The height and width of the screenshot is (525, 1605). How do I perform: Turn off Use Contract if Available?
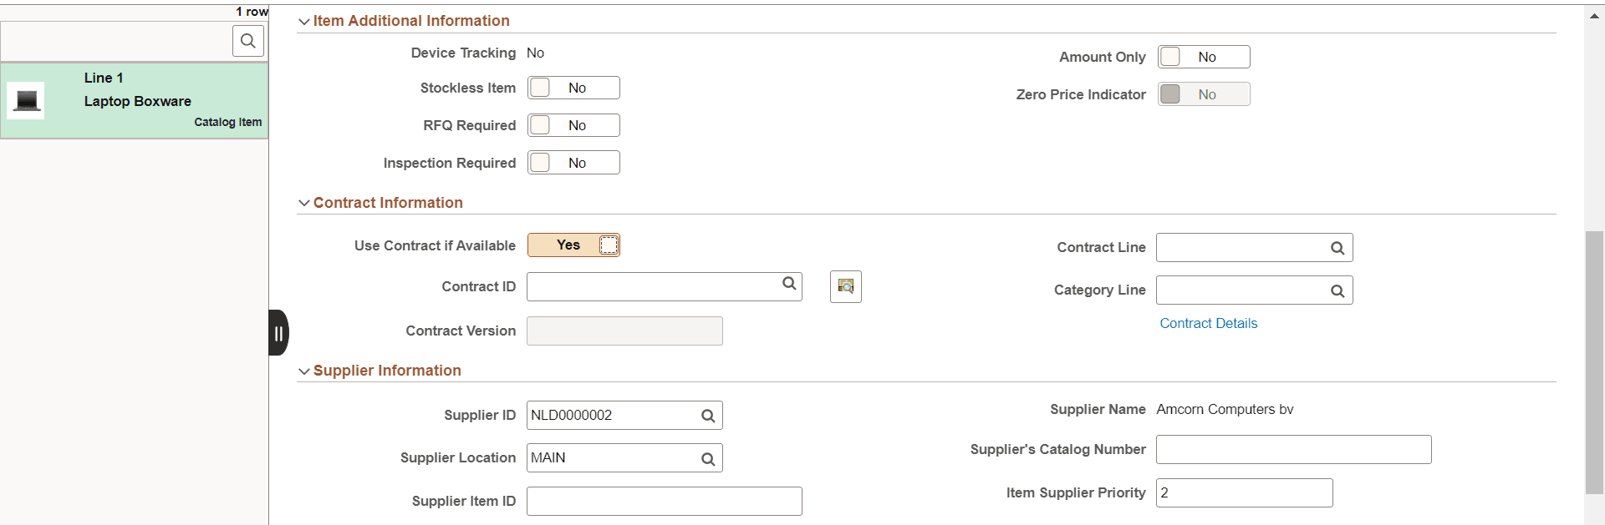click(573, 245)
